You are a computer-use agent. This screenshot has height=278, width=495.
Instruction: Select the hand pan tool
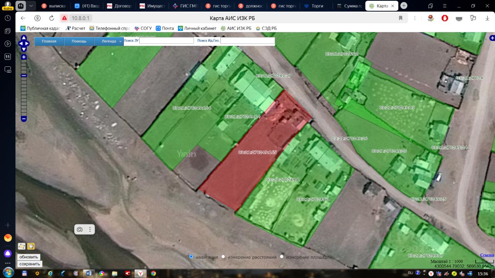[31, 246]
